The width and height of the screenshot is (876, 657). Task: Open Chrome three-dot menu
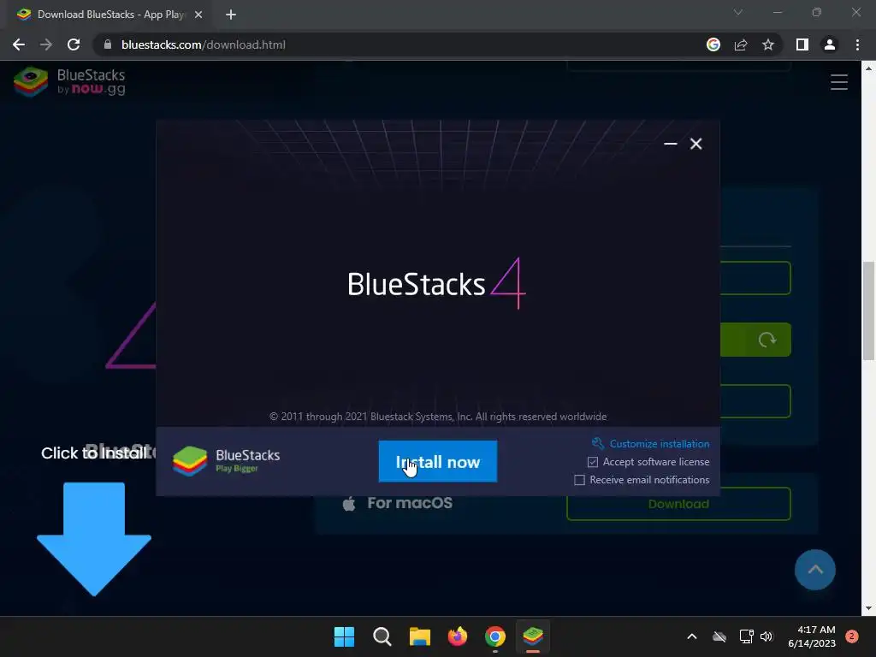(857, 44)
